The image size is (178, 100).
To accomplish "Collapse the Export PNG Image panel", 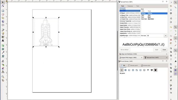I will click(x=142, y=57).
